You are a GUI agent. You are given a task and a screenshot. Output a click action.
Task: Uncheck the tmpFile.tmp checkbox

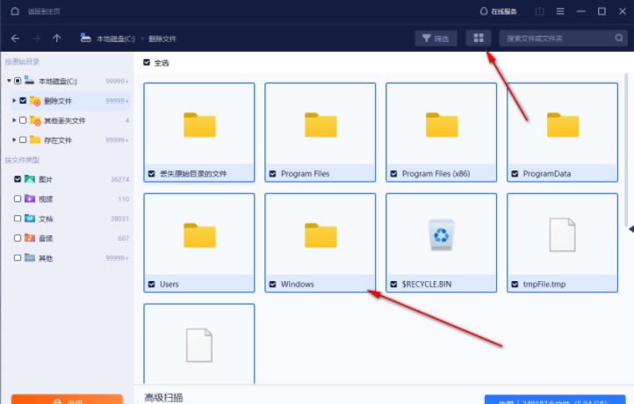(515, 285)
